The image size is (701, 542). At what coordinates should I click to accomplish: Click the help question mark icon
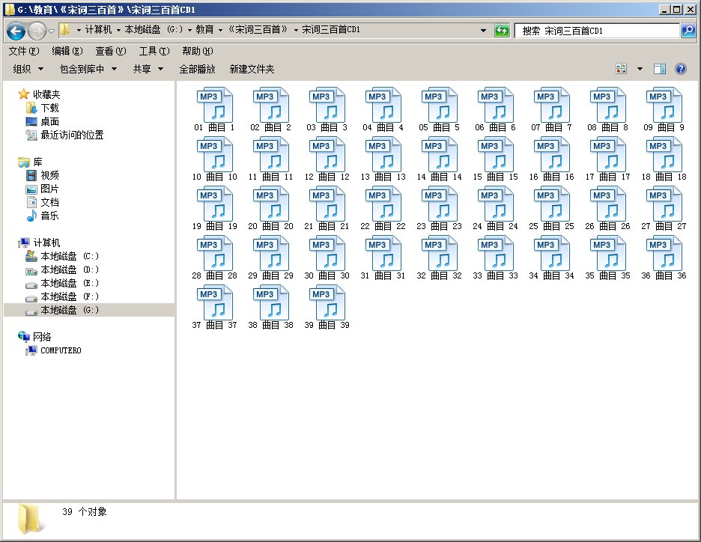[679, 69]
